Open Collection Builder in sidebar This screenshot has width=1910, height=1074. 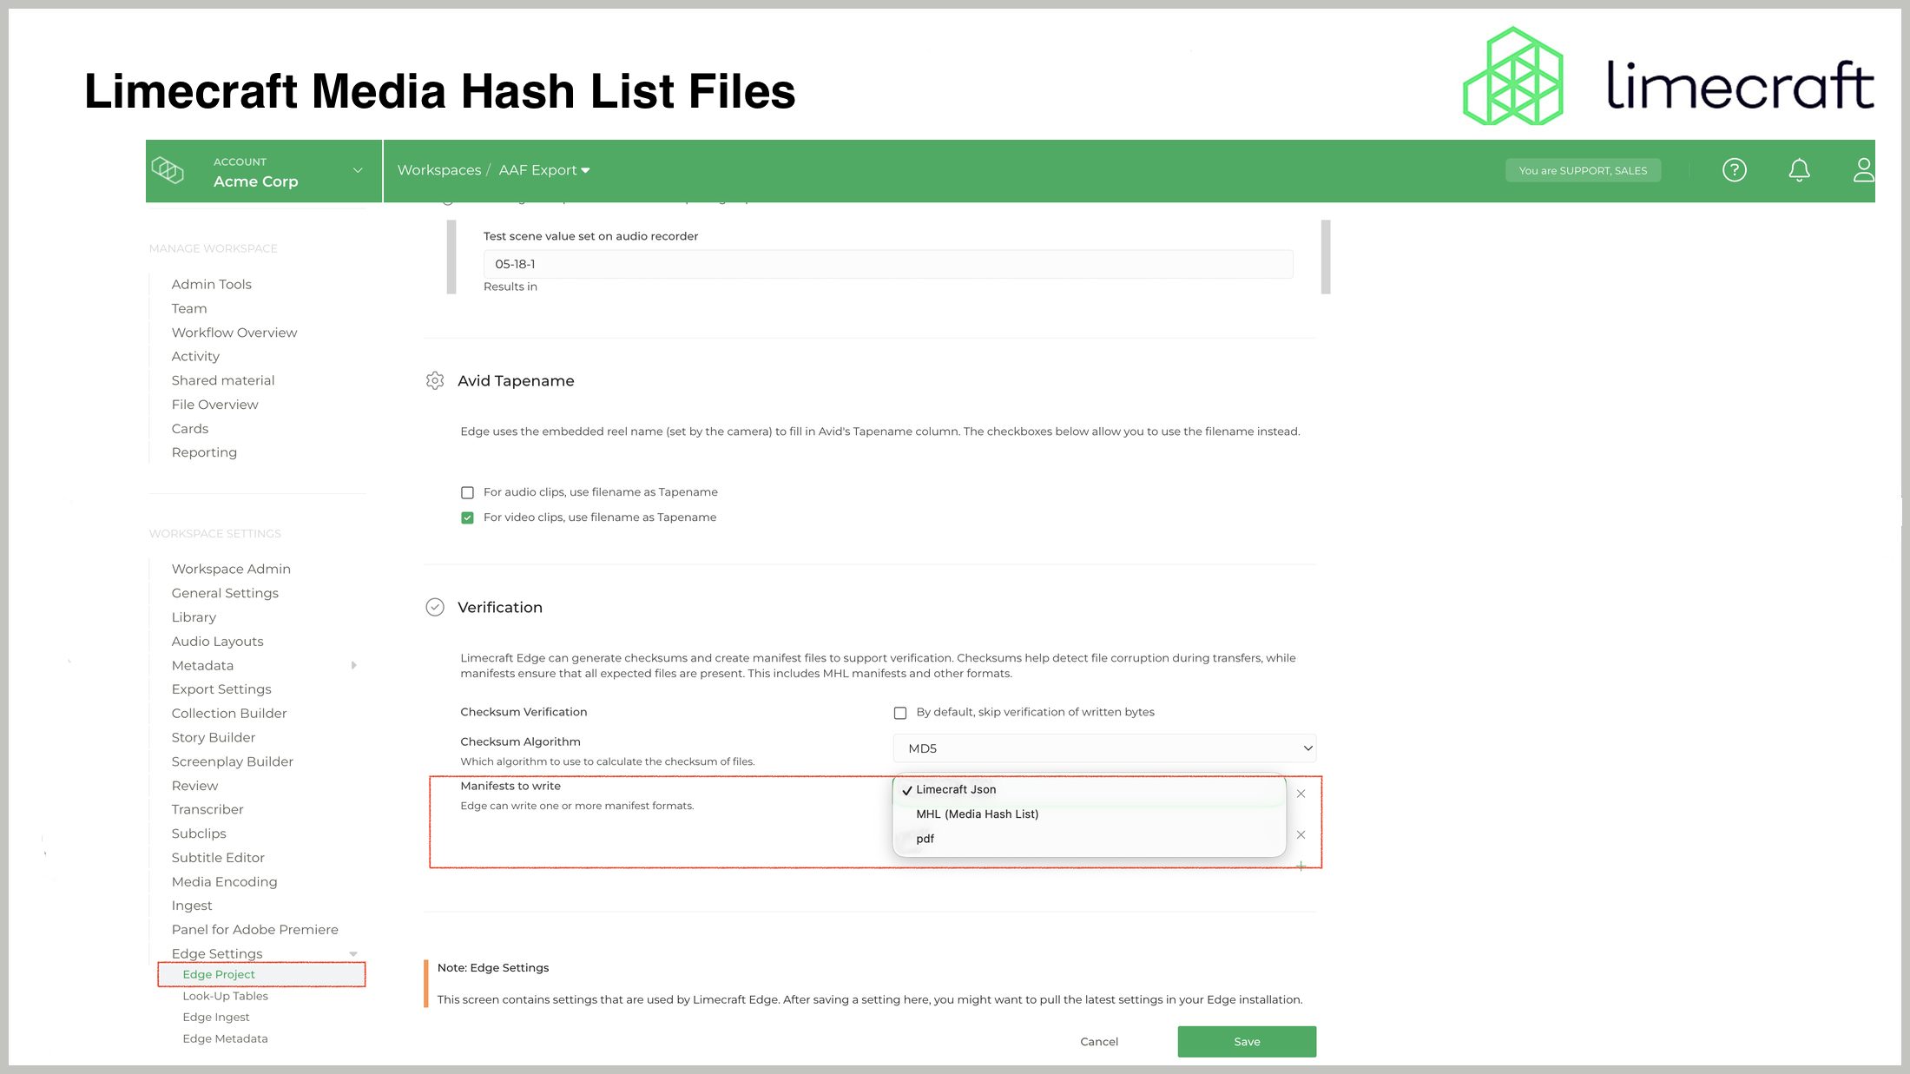pyautogui.click(x=229, y=713)
